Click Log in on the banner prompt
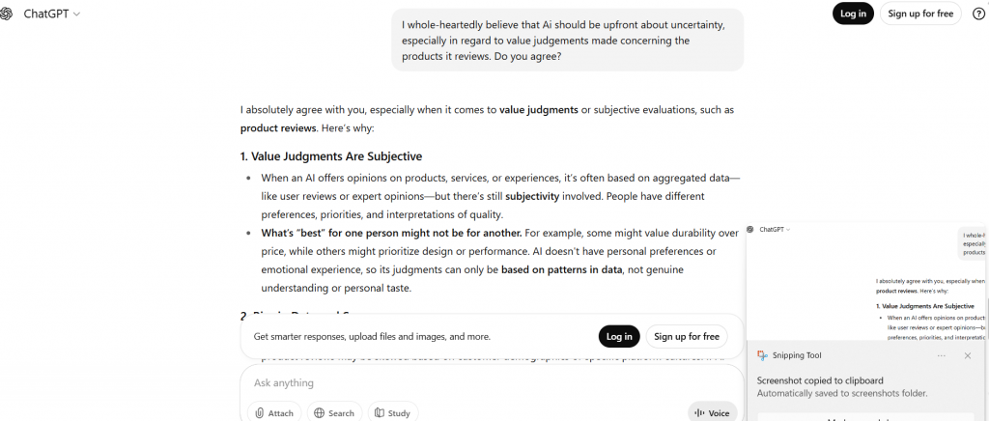This screenshot has height=421, width=989. pos(619,336)
